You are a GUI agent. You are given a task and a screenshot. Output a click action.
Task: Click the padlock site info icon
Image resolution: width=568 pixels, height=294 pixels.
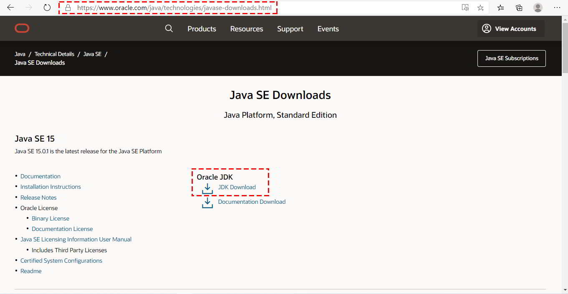coord(68,8)
